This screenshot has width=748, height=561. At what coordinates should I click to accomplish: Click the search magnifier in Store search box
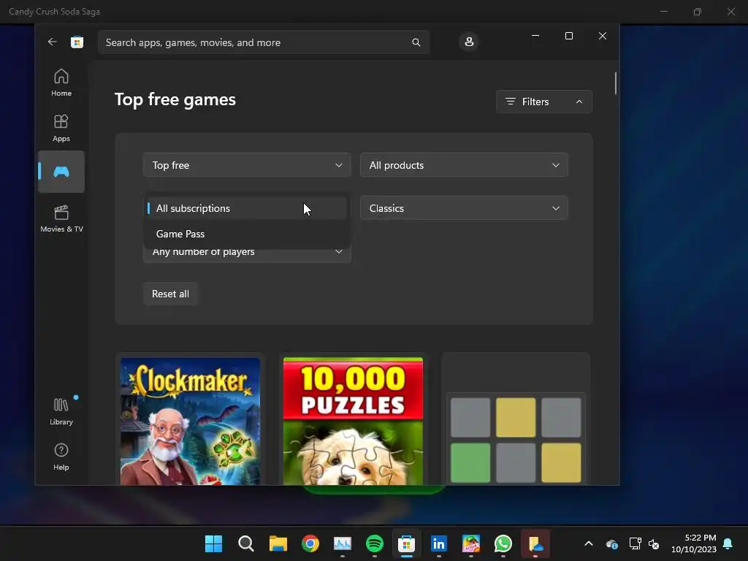[x=416, y=42]
